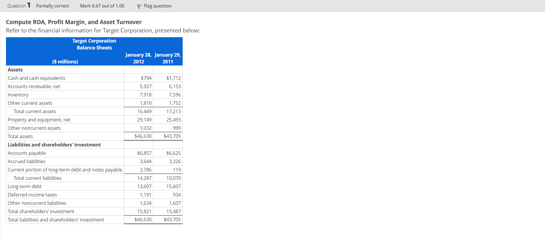Click the $6,857 accounts payable value
The image size is (545, 237).
tap(144, 153)
